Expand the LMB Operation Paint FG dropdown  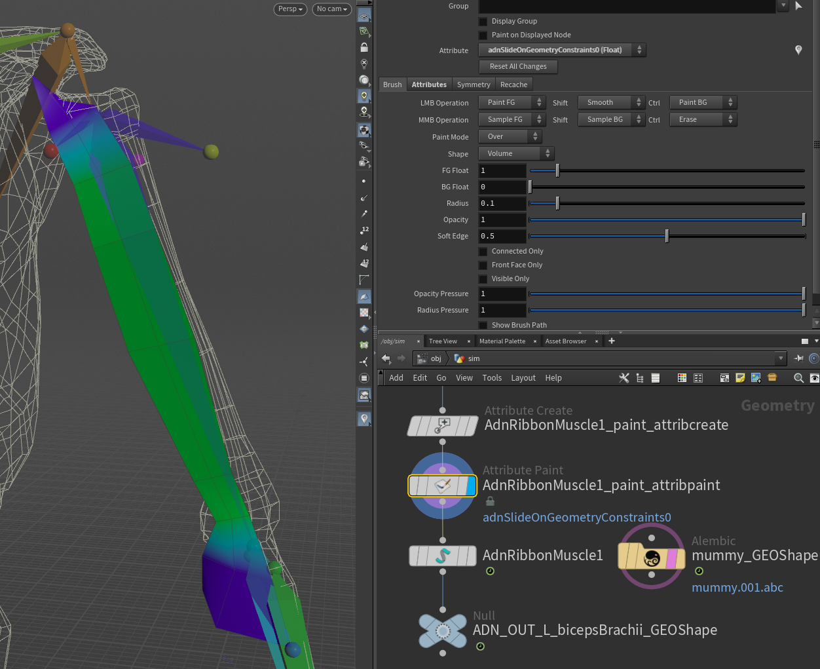(x=512, y=102)
